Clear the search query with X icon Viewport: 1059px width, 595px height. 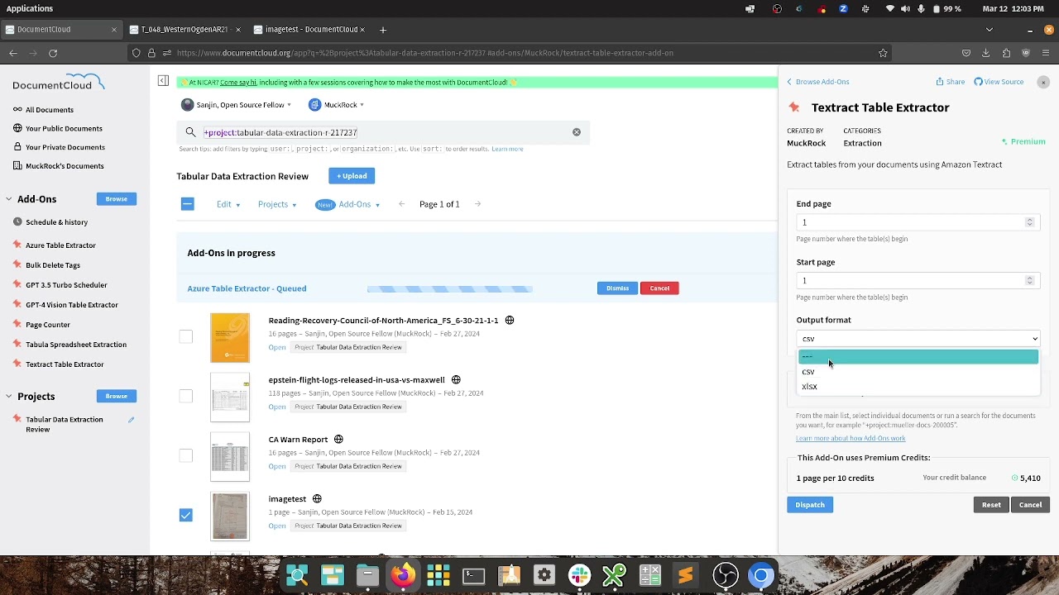tap(577, 132)
